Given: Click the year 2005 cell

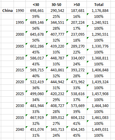Looking at the screenshot, I should pyautogui.click(x=20, y=46).
